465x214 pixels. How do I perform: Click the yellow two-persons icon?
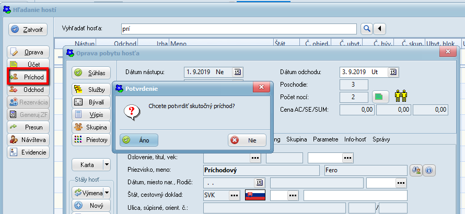pyautogui.click(x=401, y=97)
